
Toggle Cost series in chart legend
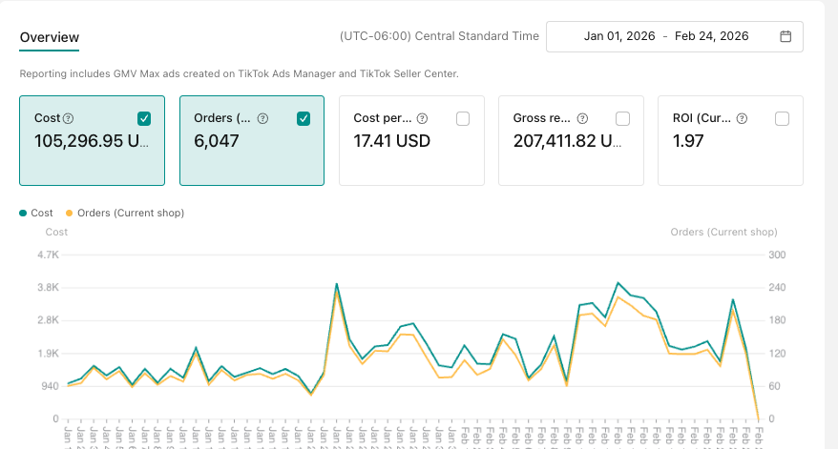[36, 213]
